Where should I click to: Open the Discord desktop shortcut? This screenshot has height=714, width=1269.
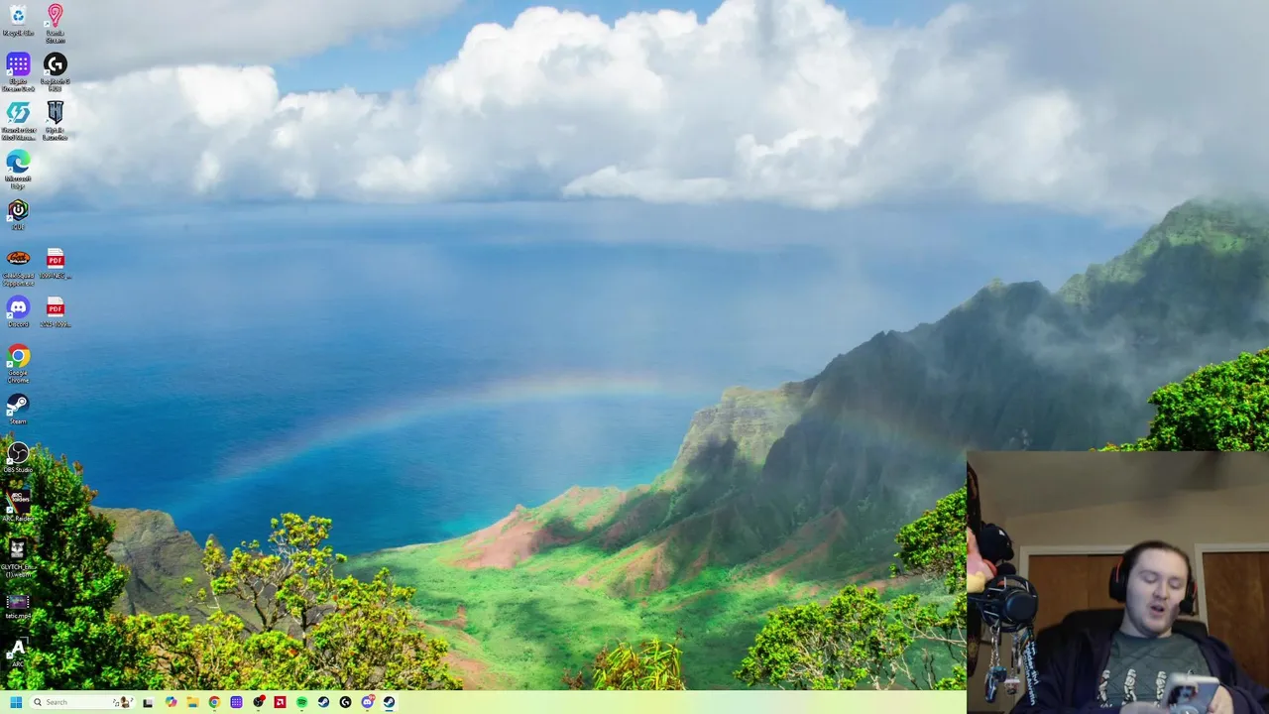[x=18, y=311]
